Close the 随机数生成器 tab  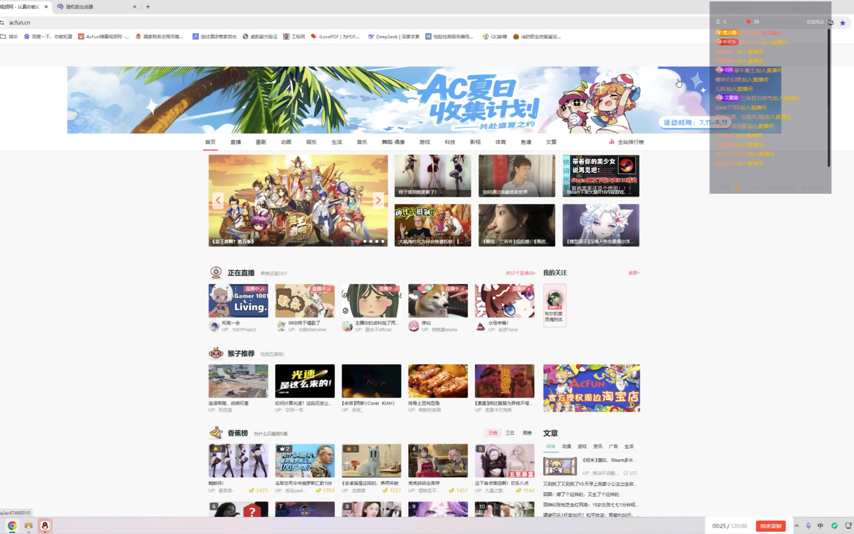pyautogui.click(x=134, y=7)
